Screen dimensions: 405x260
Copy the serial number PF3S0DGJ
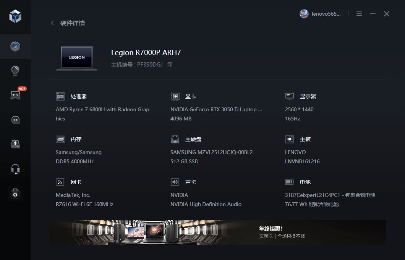coord(169,65)
